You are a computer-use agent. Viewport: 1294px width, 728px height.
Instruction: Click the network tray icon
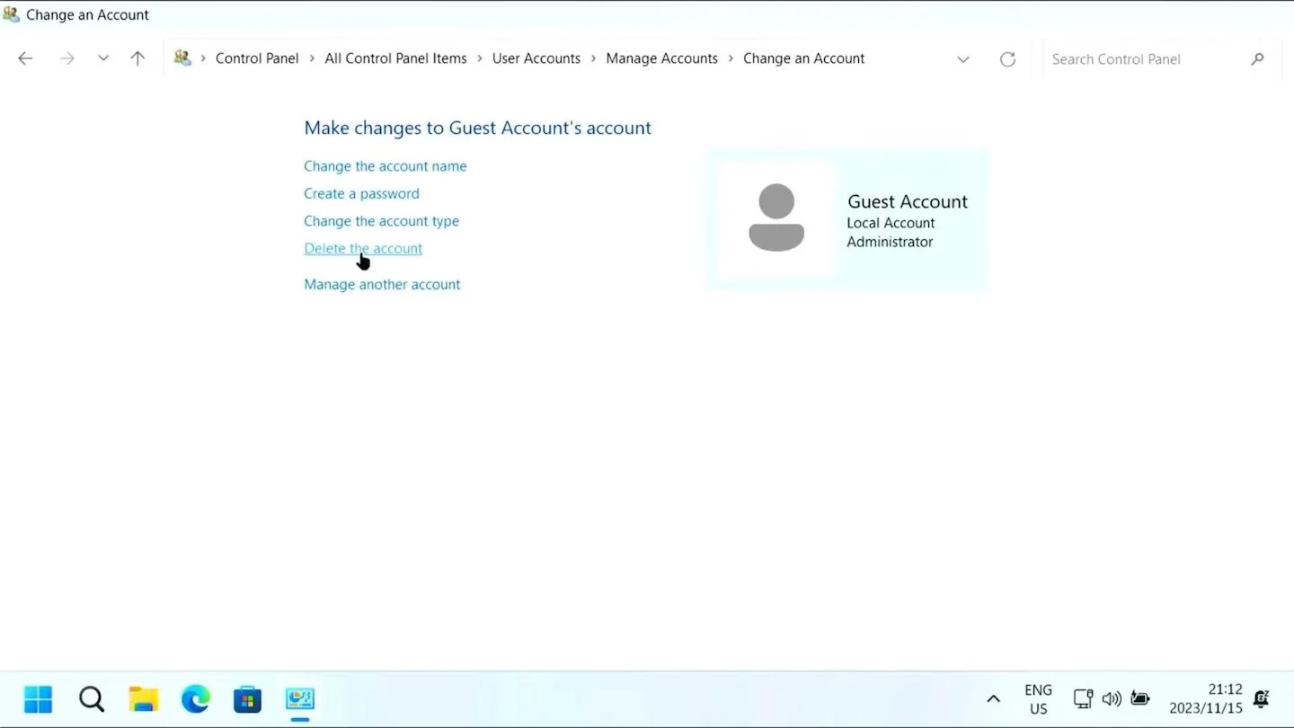1083,698
